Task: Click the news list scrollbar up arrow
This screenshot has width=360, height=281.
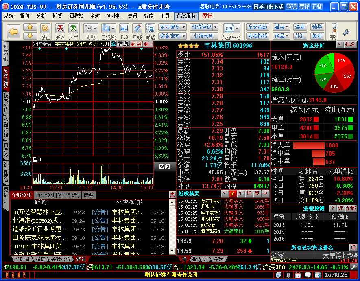Action: click(172, 202)
